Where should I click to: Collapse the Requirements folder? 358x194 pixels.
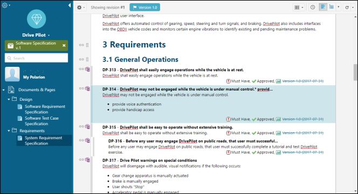click(9, 131)
